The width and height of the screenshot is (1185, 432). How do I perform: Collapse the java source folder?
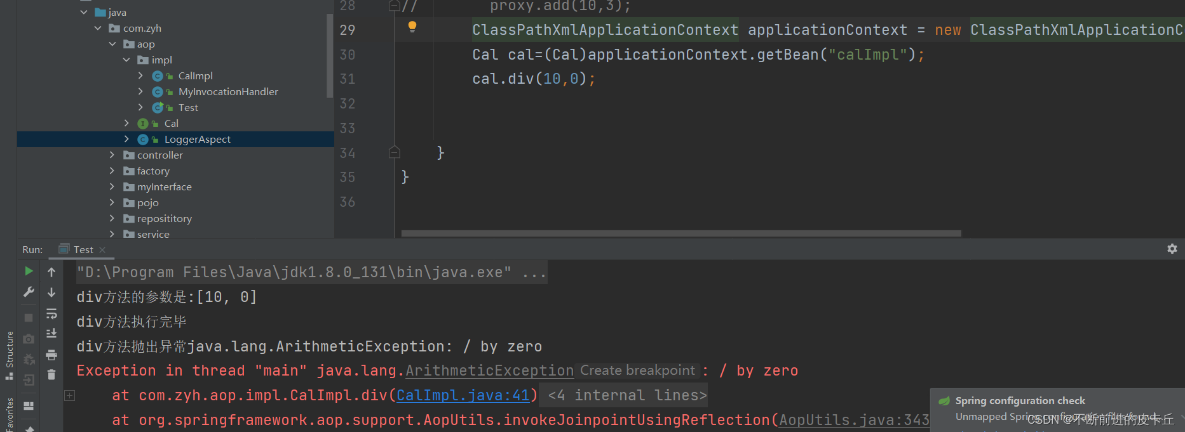[84, 12]
